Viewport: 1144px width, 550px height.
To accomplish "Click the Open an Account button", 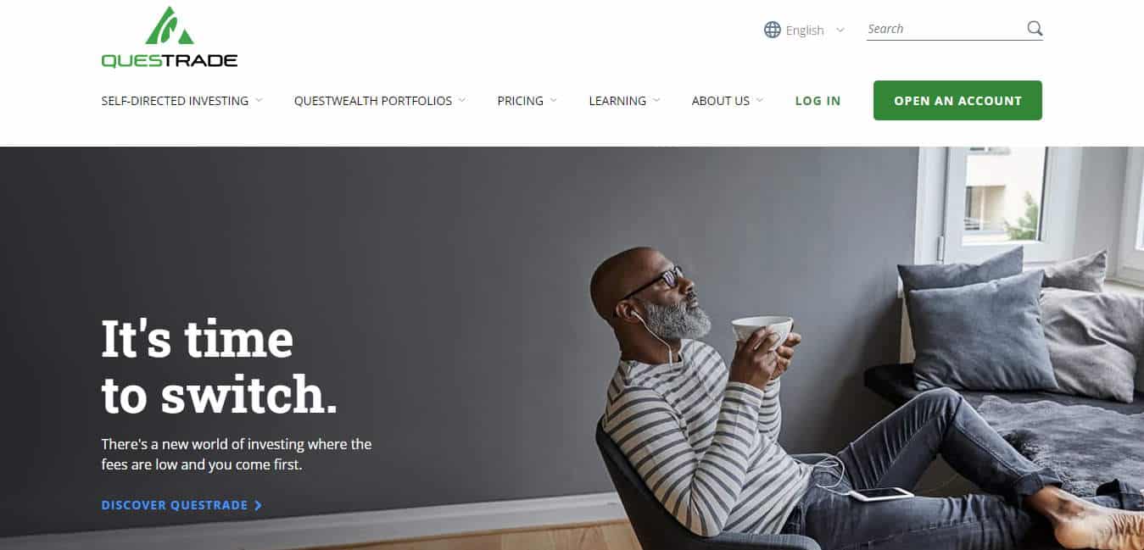I will (x=957, y=100).
